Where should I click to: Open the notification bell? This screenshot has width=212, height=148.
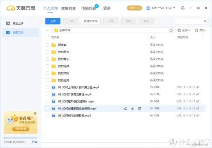[x=183, y=8]
